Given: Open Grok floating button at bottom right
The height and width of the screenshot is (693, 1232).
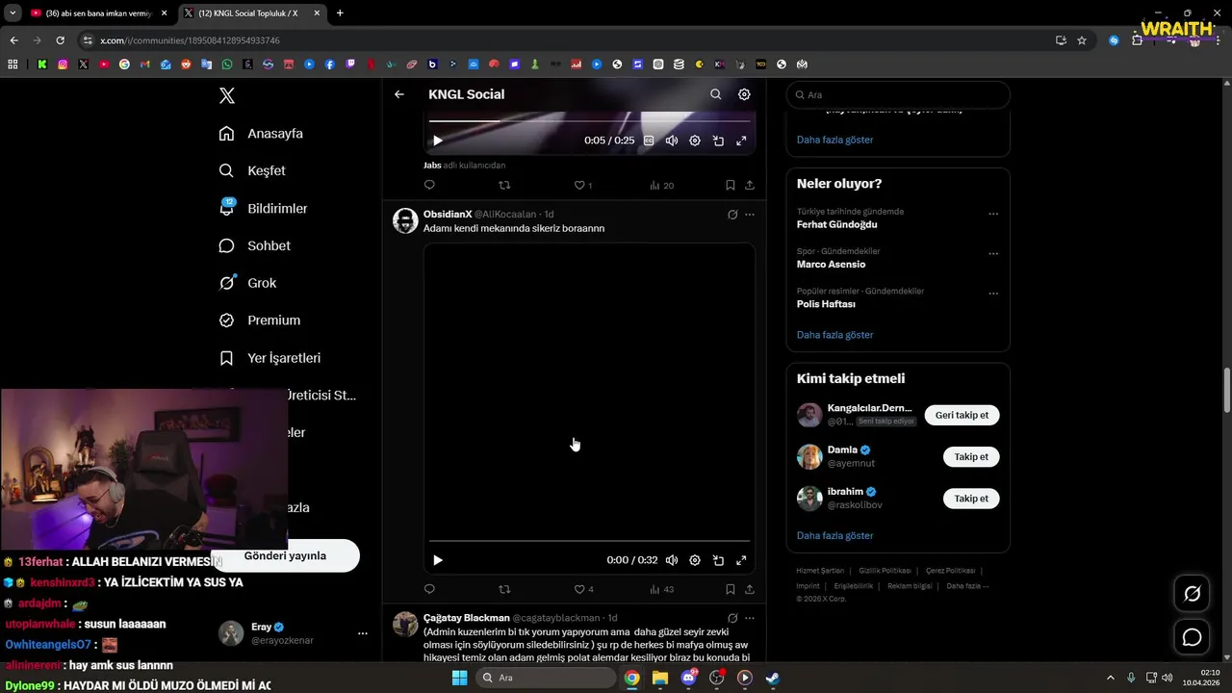Looking at the screenshot, I should coord(1192,594).
